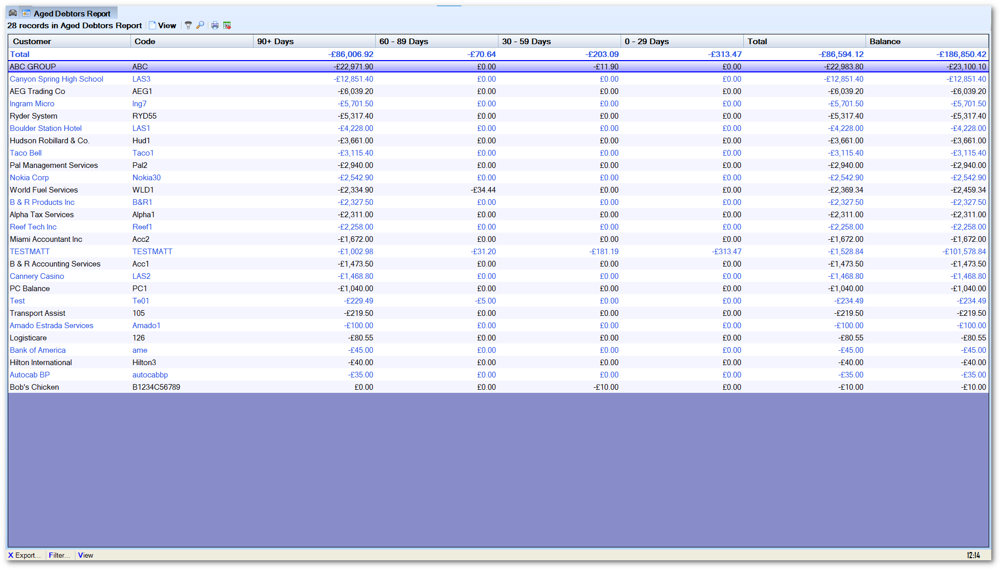1001x570 pixels.
Task: Click the 12:14 clock in status bar
Action: (973, 555)
